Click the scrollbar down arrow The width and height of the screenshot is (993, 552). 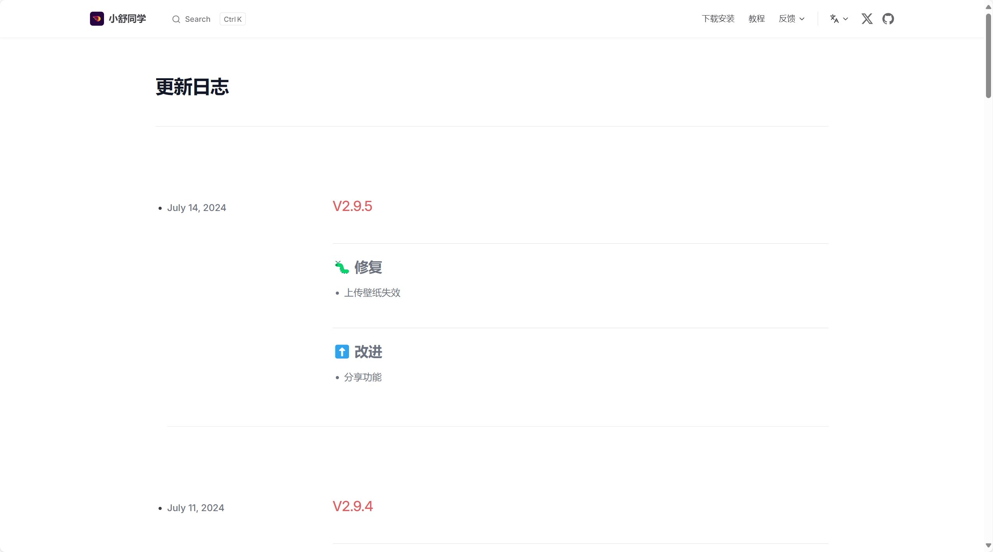click(988, 546)
